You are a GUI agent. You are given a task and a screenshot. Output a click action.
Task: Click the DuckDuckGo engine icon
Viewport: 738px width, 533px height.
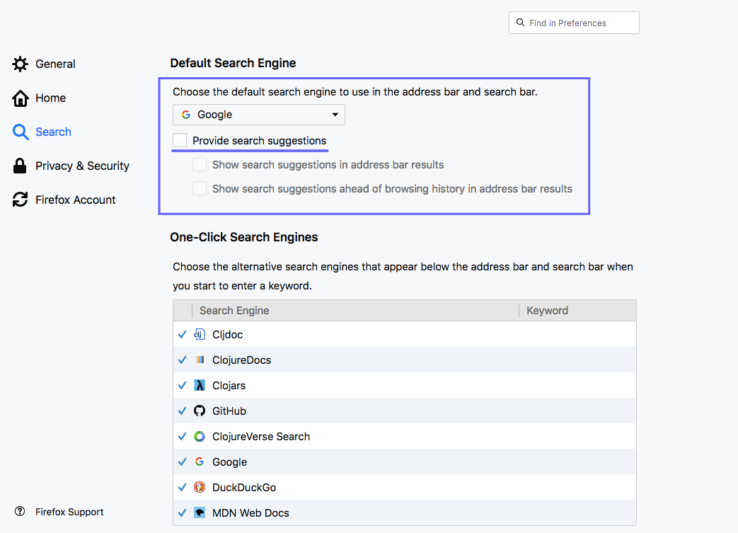coord(200,487)
